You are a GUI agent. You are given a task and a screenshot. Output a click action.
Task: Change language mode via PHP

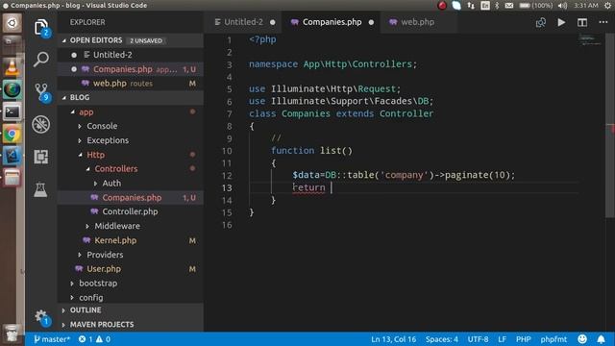[523, 339]
